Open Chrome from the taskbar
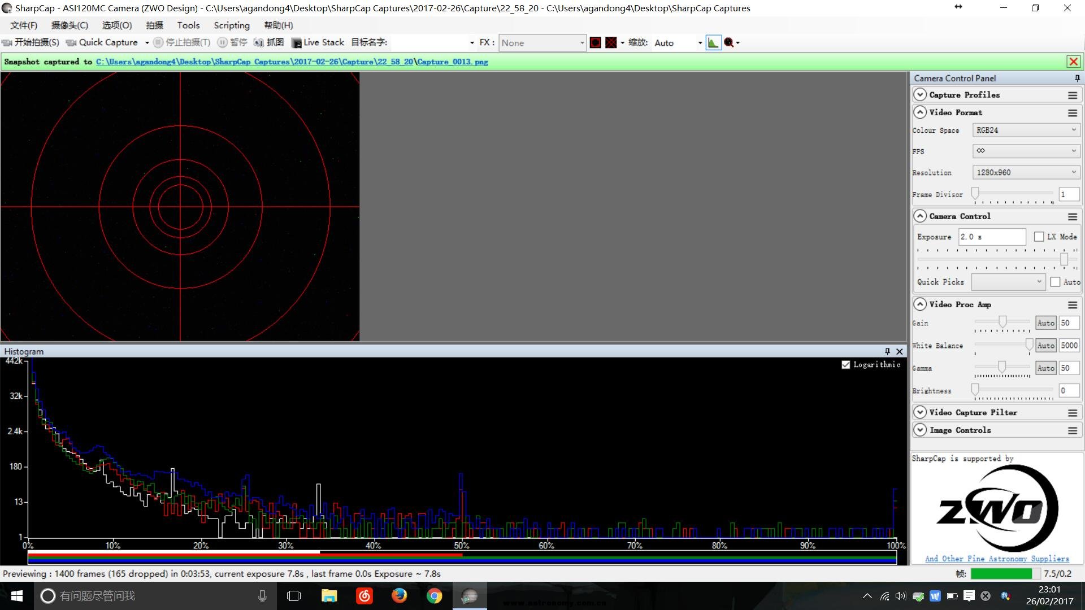This screenshot has height=610, width=1085. pyautogui.click(x=434, y=596)
